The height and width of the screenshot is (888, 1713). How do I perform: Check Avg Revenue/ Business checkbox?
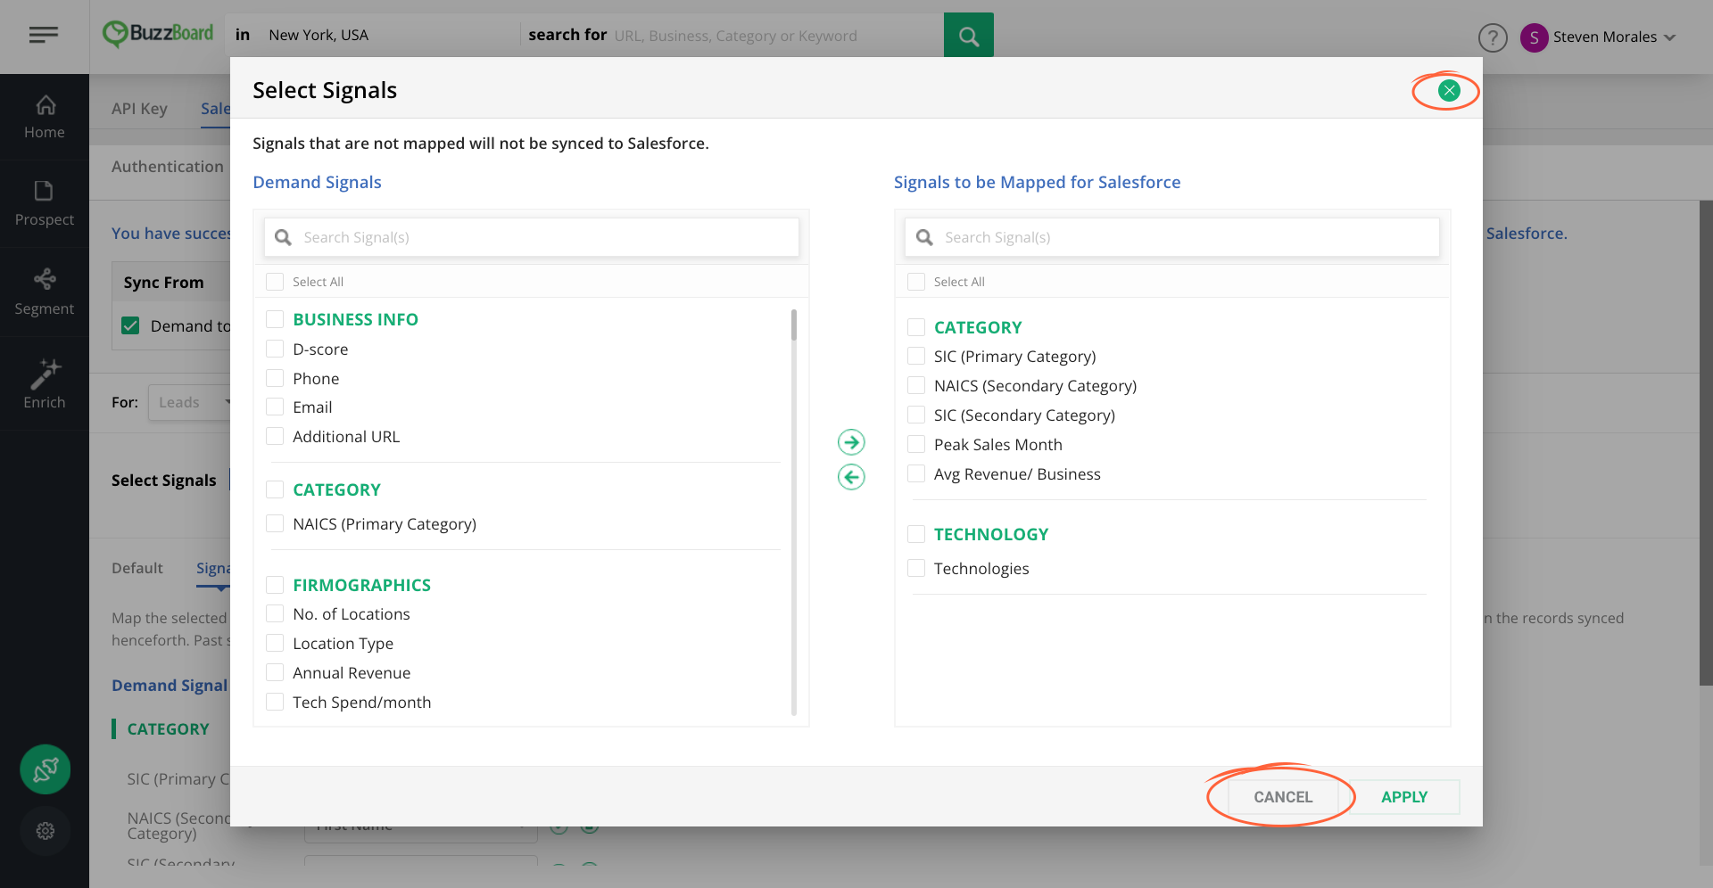[x=916, y=473]
